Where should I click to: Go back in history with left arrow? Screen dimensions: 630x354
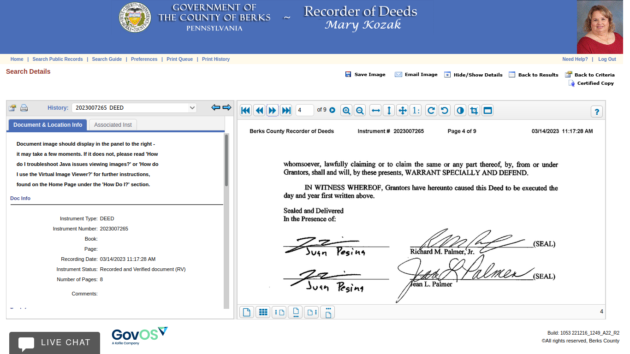click(x=216, y=107)
